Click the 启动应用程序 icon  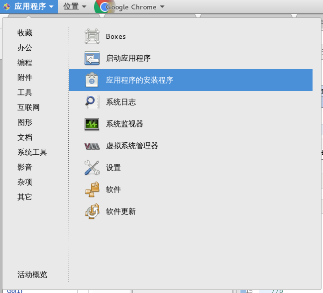(92, 58)
